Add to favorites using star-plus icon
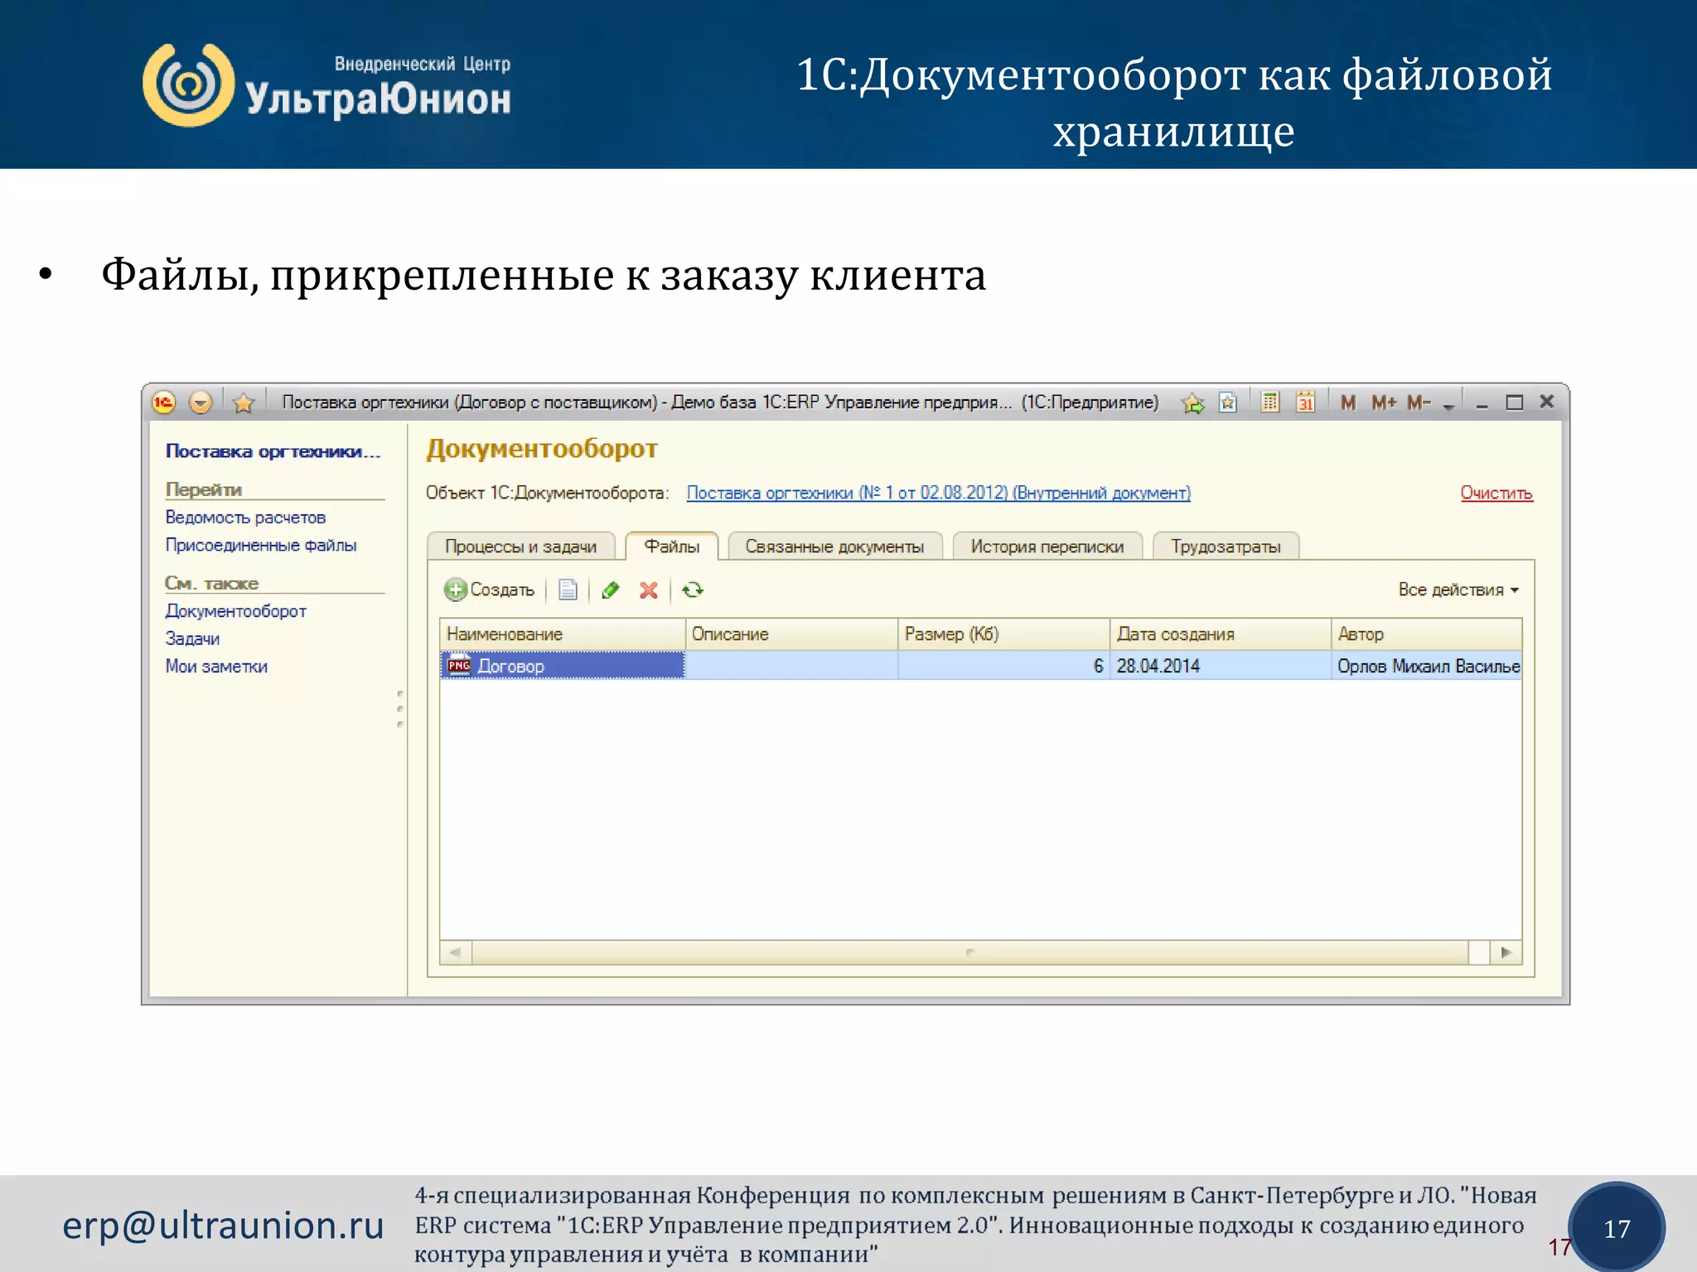1697x1272 pixels. [1192, 403]
